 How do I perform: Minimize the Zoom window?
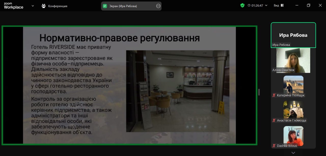click(x=297, y=5)
